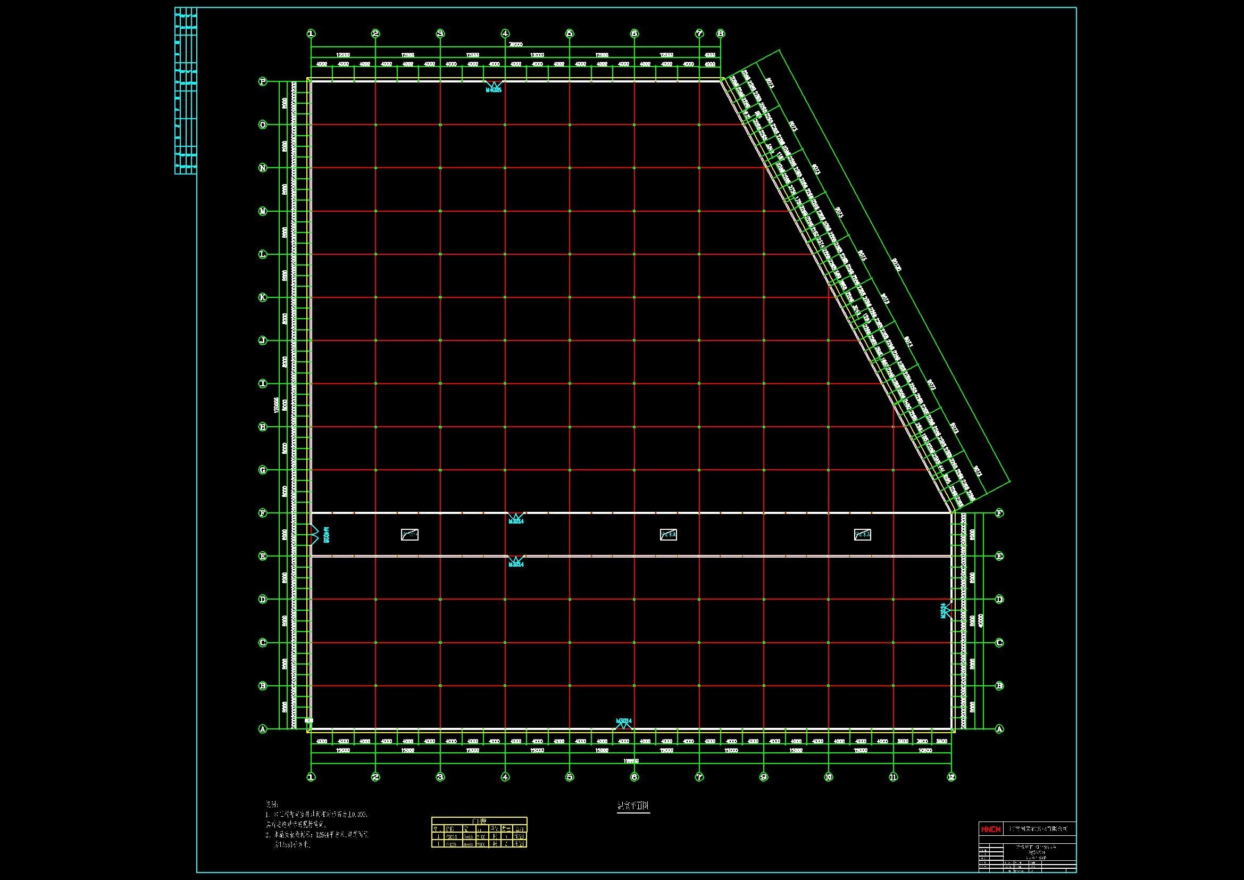
Task: Click the middle boxed symbol in corridor
Action: point(669,535)
